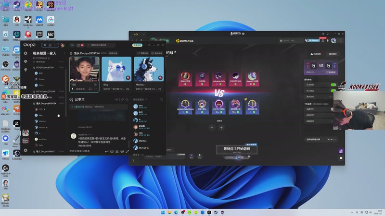
Task: Click the PLUS membership badge in game platform
Action: pyautogui.click(x=312, y=40)
